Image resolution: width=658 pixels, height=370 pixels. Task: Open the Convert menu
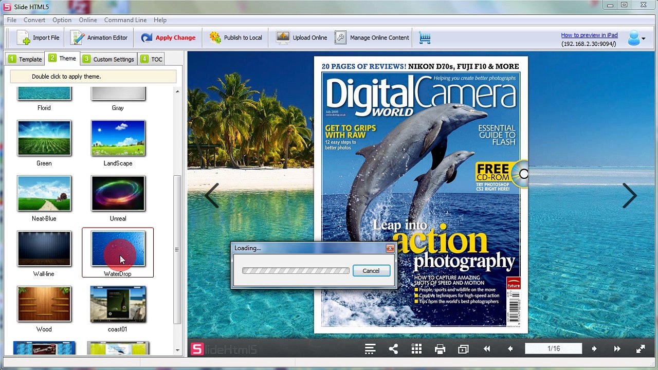[34, 20]
